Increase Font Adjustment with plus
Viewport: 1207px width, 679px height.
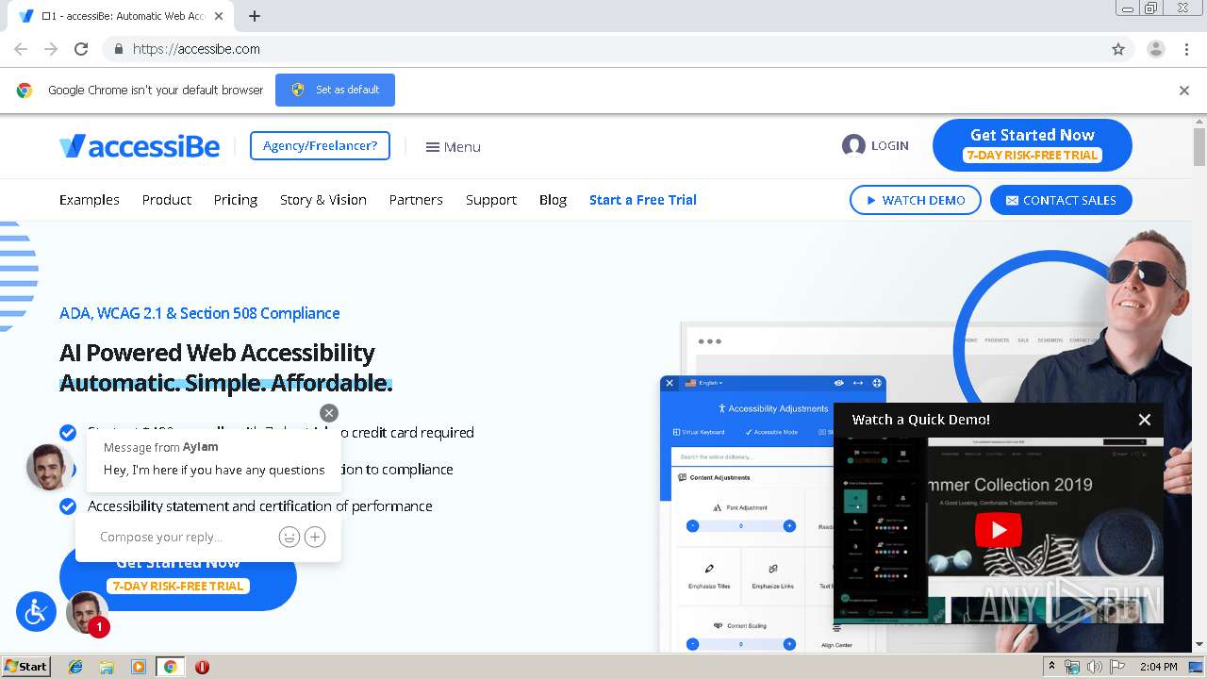(x=789, y=525)
